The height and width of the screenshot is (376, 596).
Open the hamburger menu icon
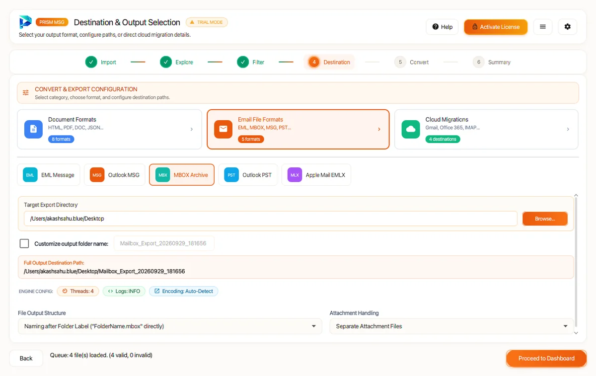(x=543, y=27)
